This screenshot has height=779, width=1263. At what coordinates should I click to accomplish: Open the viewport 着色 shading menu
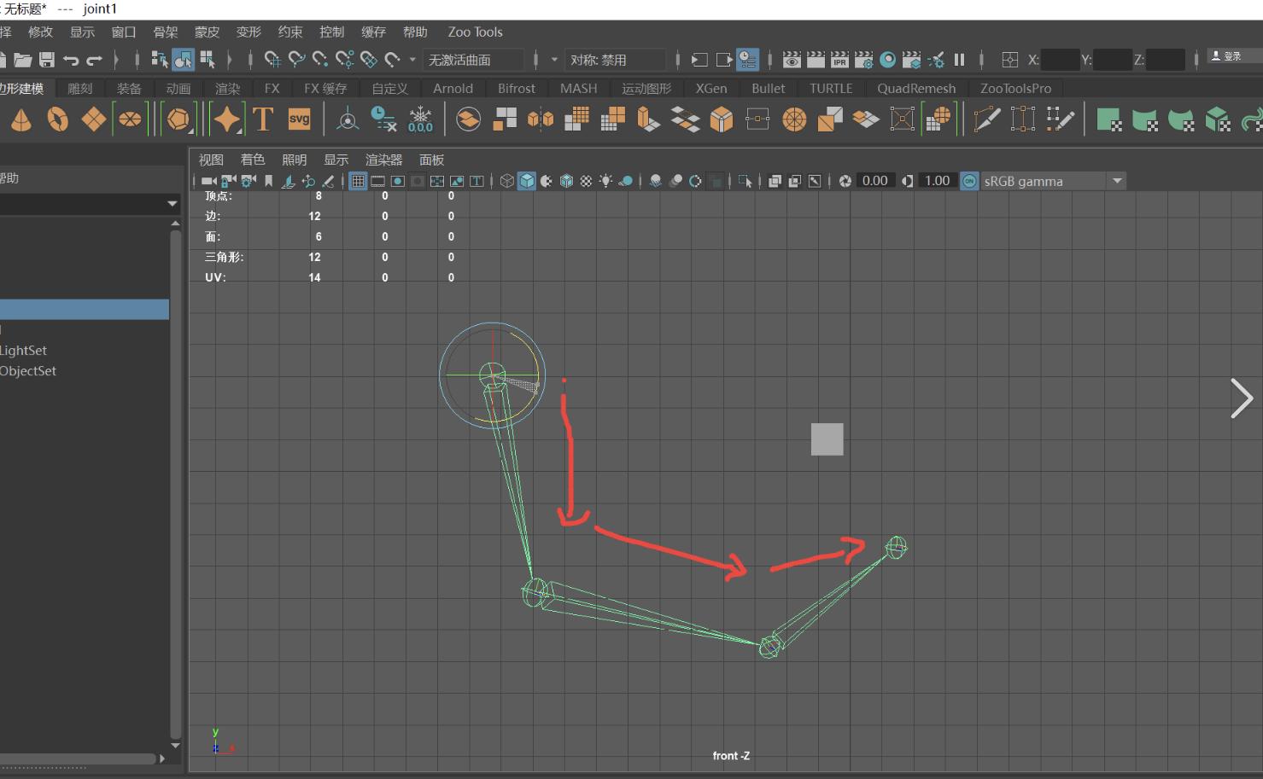pyautogui.click(x=253, y=160)
